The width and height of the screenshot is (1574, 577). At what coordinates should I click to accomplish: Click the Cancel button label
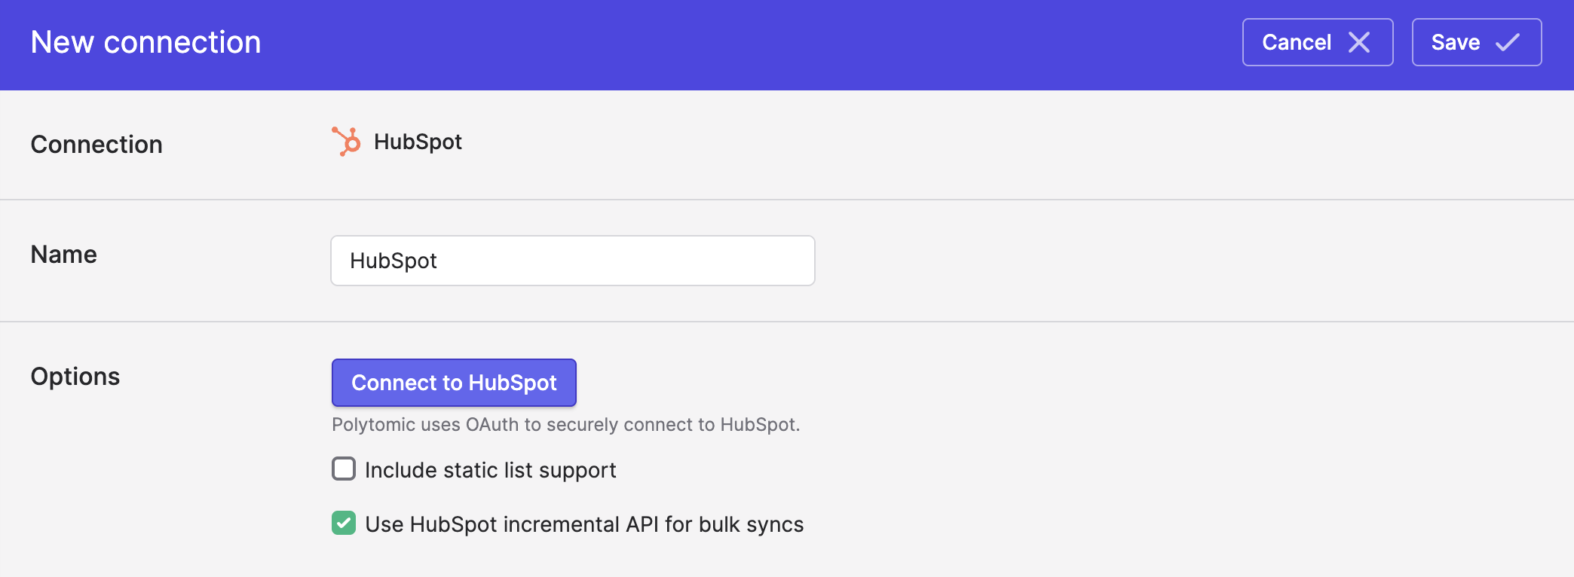pos(1297,42)
